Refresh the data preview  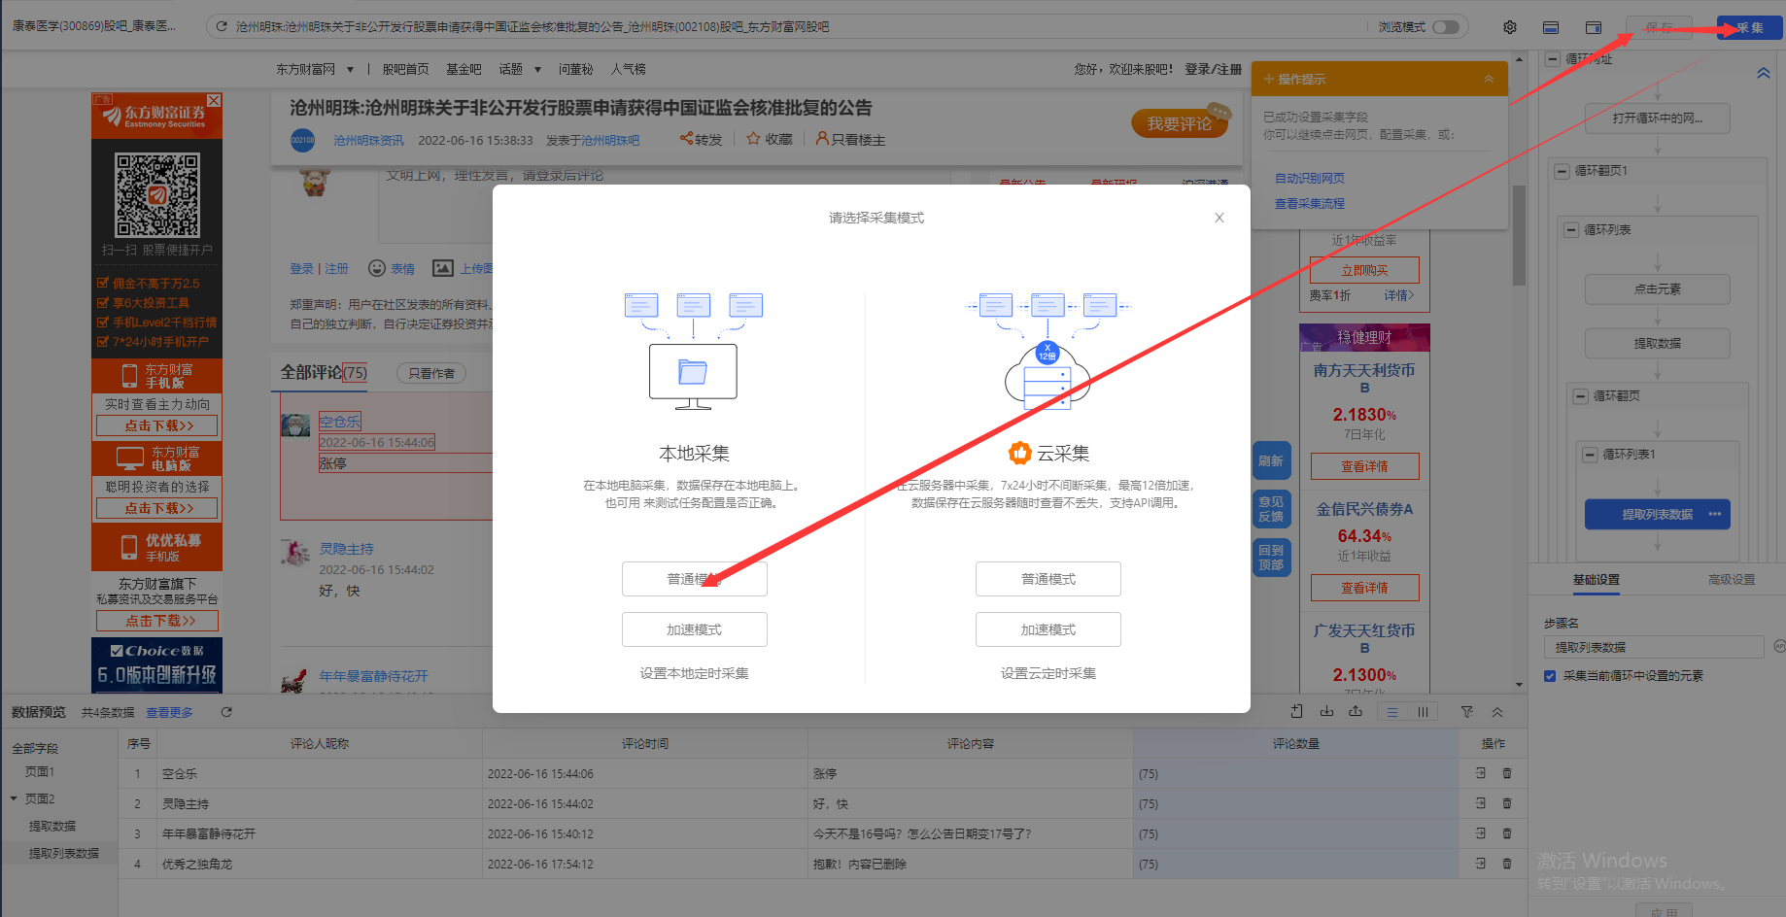click(x=226, y=712)
